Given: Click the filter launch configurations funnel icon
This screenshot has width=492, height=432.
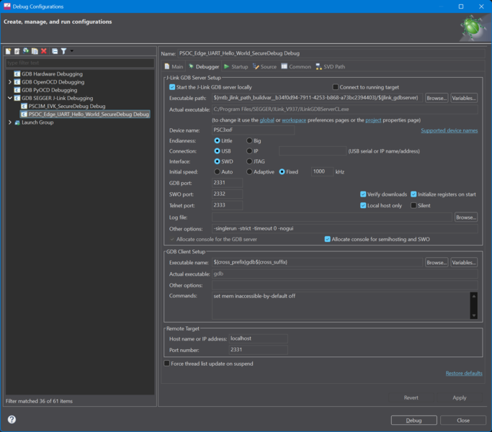Looking at the screenshot, I should 63,51.
